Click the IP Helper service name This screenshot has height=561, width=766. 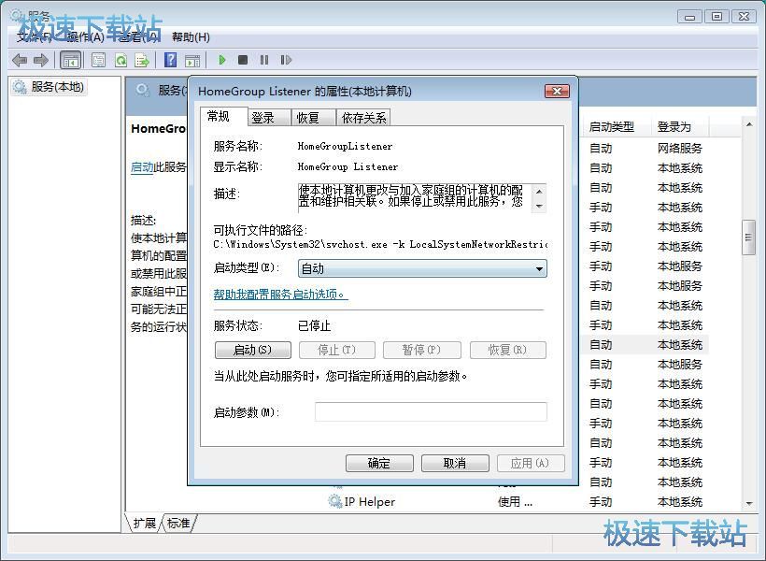pyautogui.click(x=369, y=501)
